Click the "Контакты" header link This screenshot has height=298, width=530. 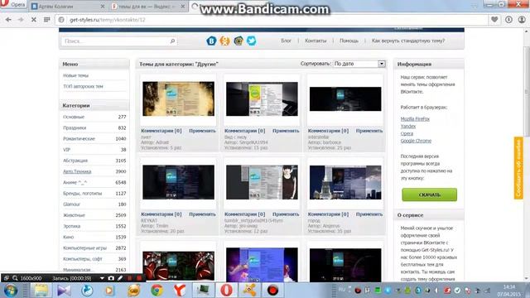click(316, 41)
